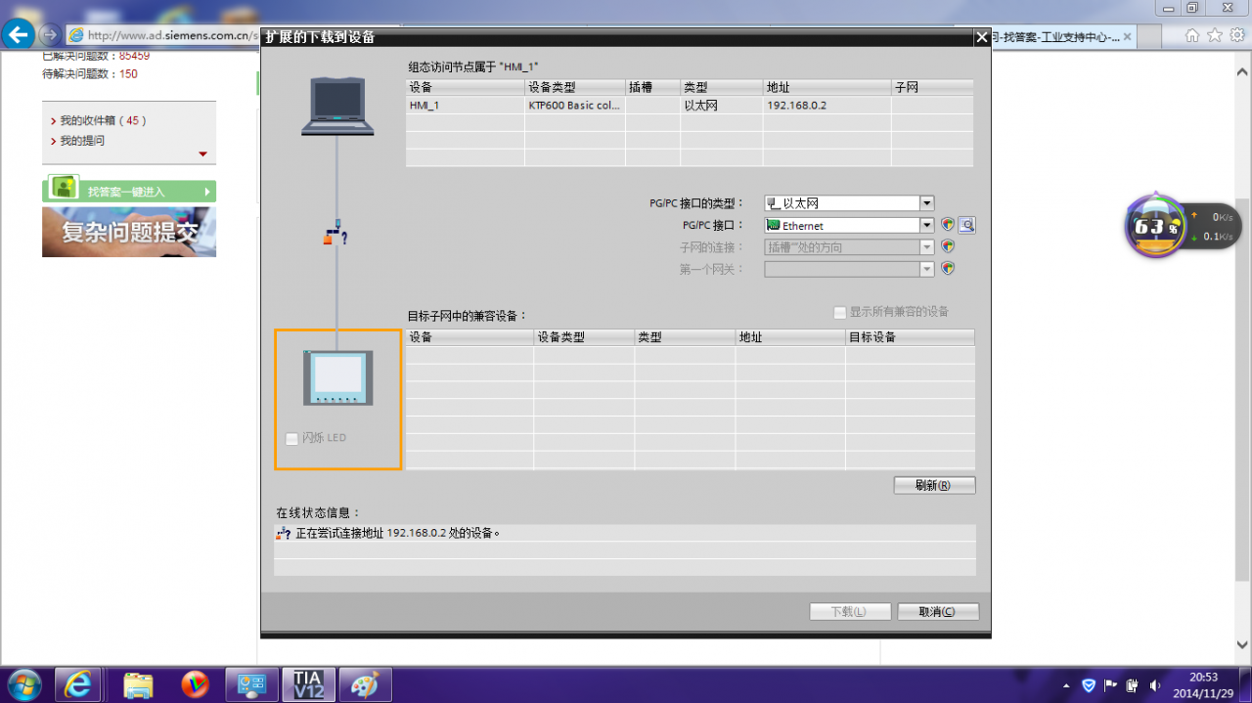Open Internet Explorer tools gear

point(1237,35)
